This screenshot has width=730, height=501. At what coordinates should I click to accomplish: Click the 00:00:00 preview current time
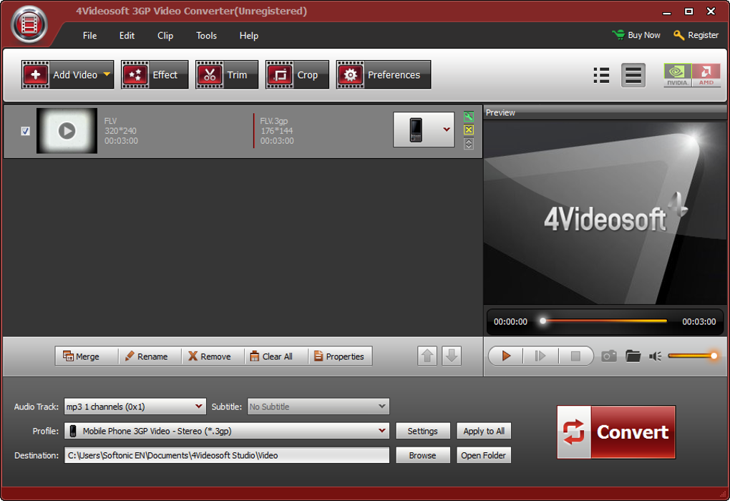(510, 322)
